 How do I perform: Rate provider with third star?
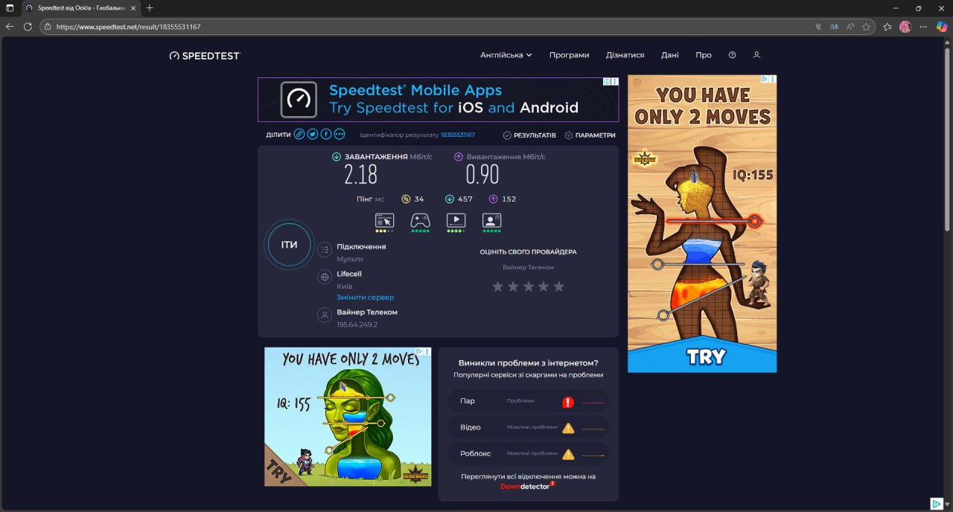pos(528,287)
